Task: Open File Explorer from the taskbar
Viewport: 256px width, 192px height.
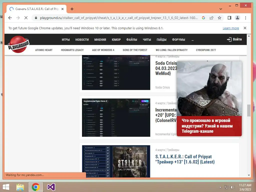Action: [20, 187]
